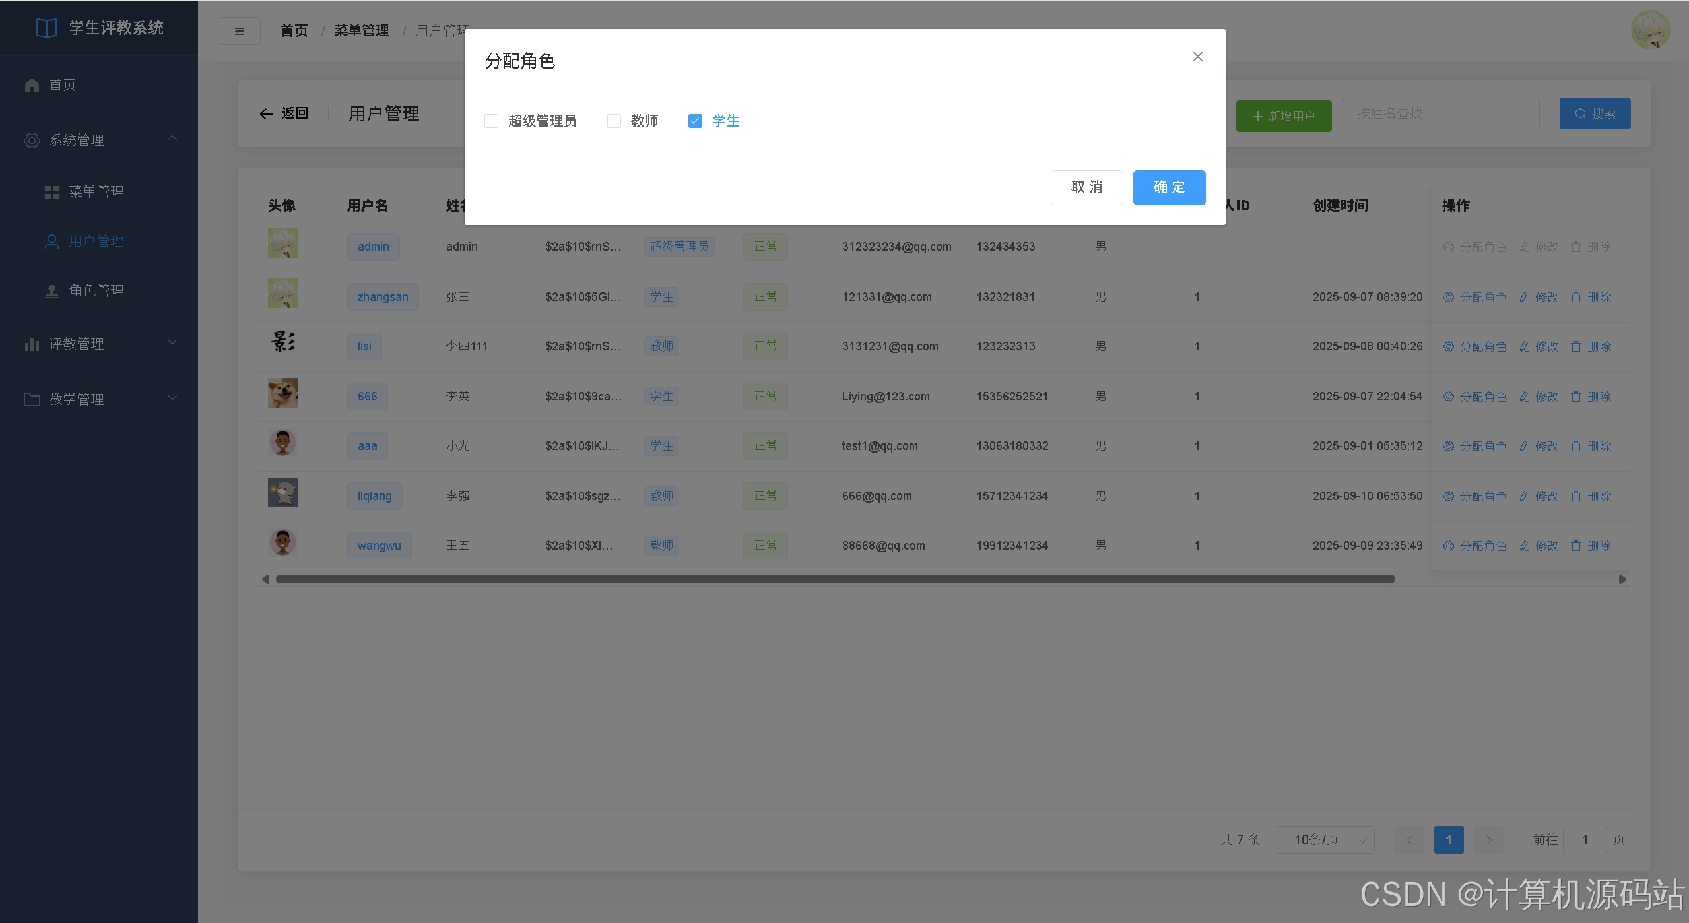Click the next page arrow
Screen dimensions: 1689x923
[1488, 840]
